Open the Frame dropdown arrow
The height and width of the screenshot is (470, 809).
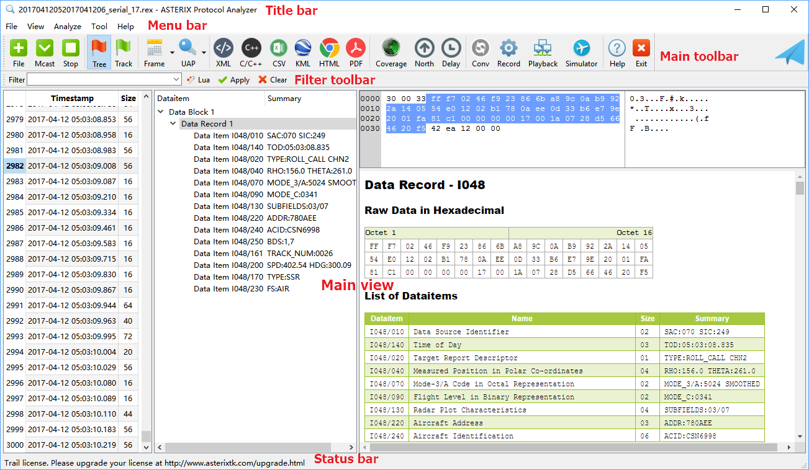(x=172, y=53)
